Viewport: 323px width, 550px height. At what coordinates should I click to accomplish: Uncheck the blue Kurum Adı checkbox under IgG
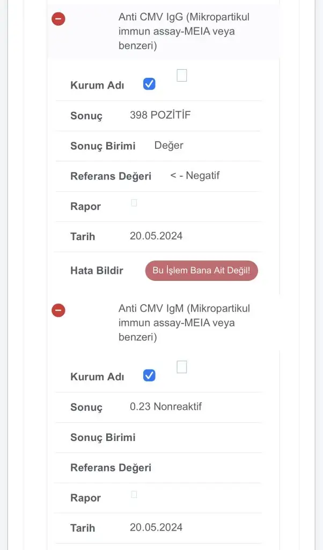149,84
